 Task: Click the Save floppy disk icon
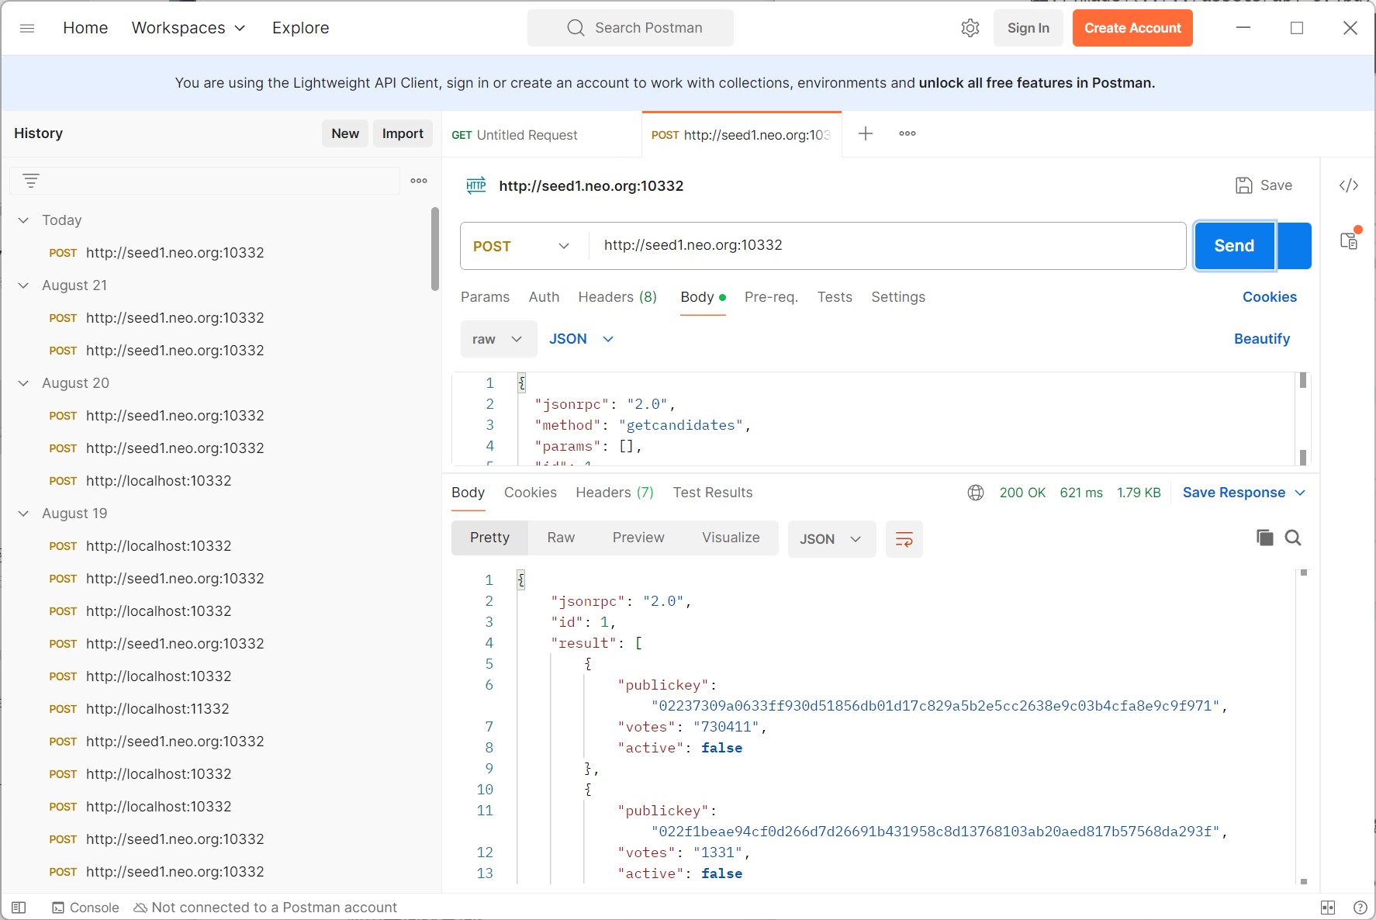(1243, 185)
